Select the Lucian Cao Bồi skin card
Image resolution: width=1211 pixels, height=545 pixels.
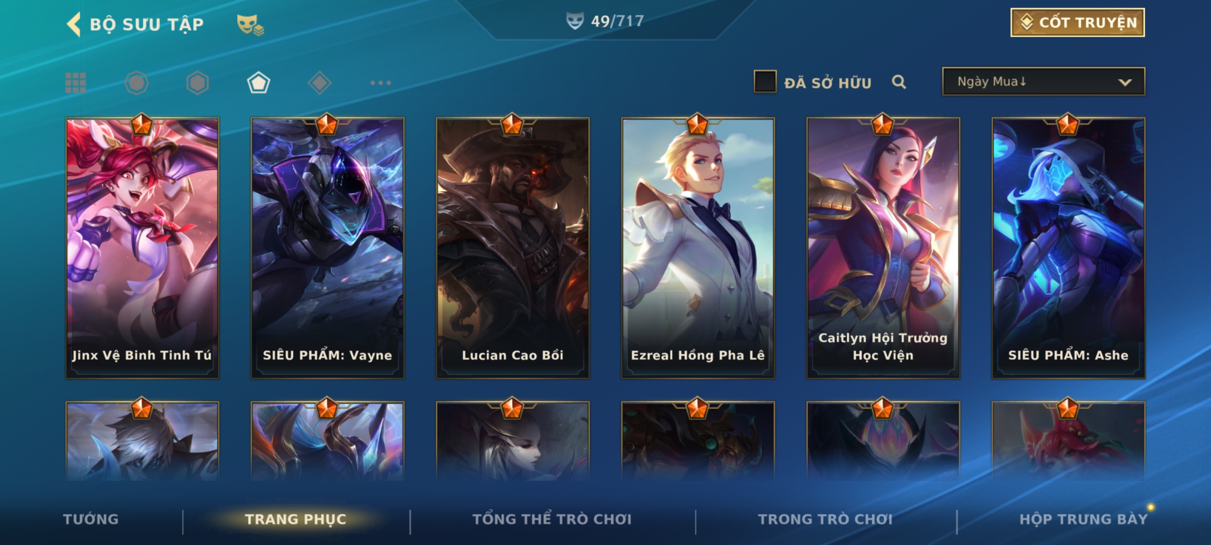pos(513,248)
